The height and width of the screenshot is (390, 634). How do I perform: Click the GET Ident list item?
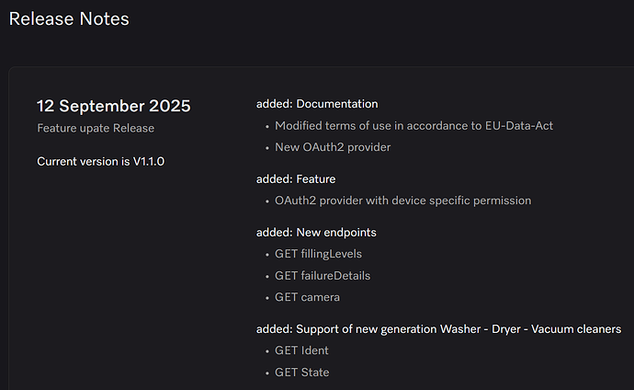coord(301,350)
